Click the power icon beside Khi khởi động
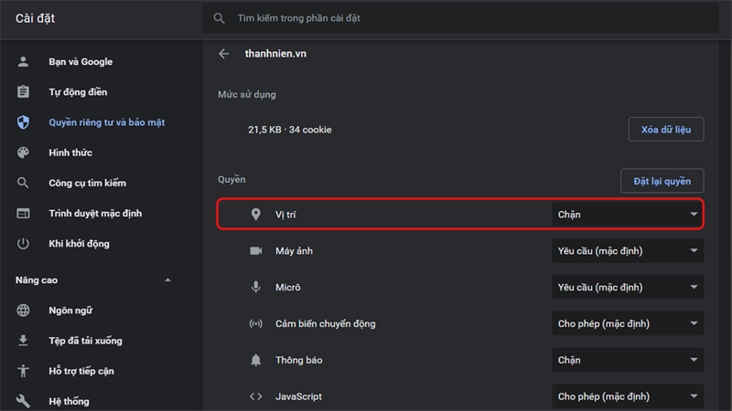Viewport: 732px width, 411px height. tap(24, 244)
